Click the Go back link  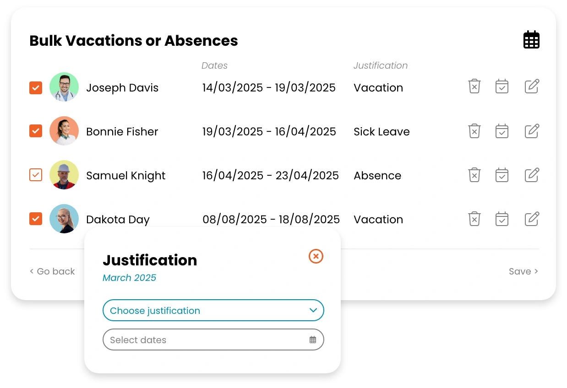pyautogui.click(x=52, y=271)
